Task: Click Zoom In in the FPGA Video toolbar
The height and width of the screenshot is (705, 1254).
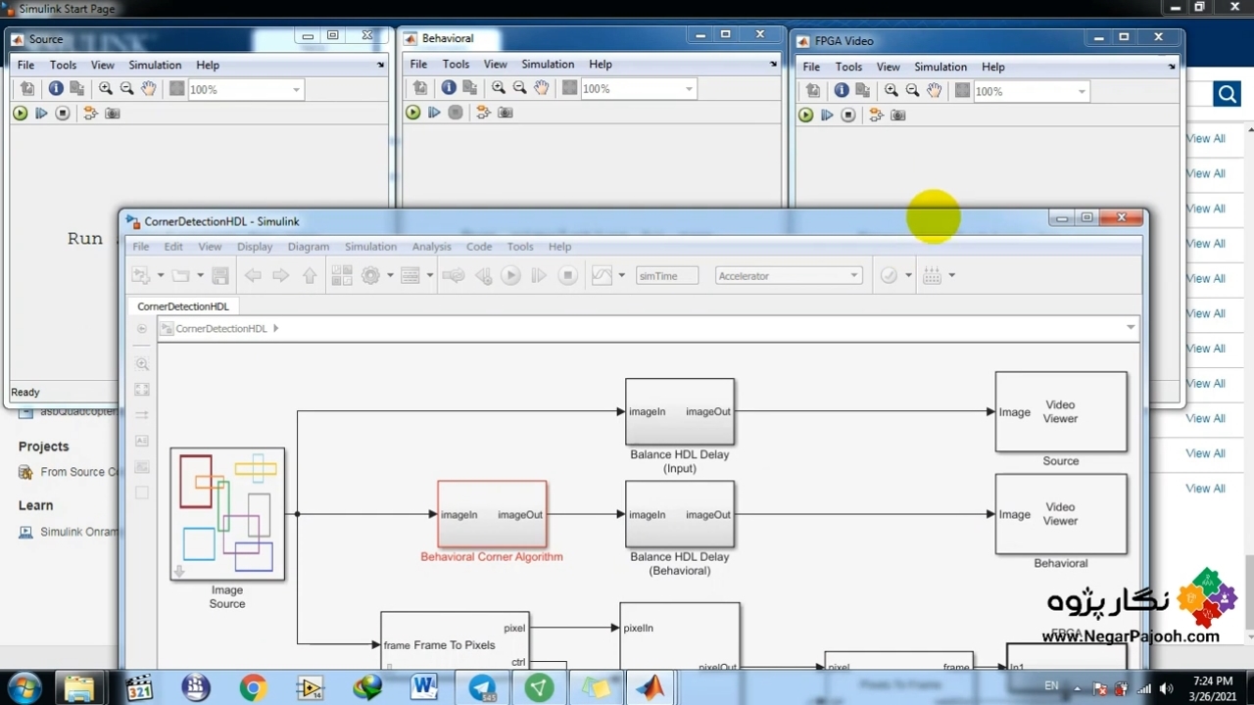Action: tap(891, 91)
